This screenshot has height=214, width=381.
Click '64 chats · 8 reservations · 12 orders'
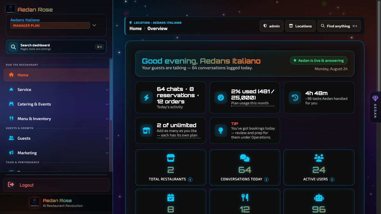178,95
